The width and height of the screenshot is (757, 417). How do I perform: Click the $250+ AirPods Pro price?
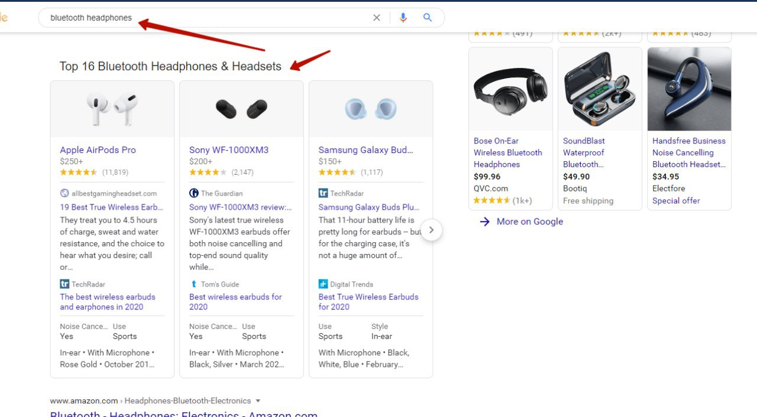pyautogui.click(x=72, y=161)
